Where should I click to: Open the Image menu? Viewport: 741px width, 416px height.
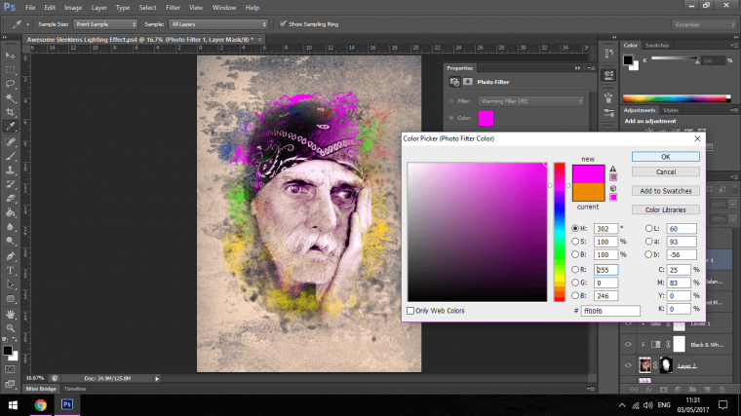coord(73,8)
